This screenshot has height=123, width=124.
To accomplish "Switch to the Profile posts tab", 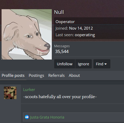I will coord(13,76).
